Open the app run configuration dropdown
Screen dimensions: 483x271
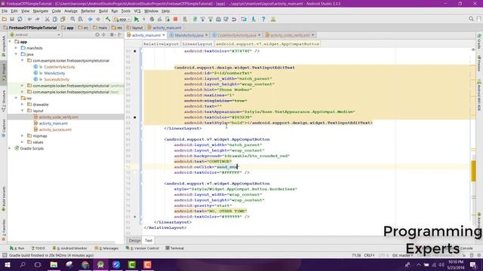[122, 19]
